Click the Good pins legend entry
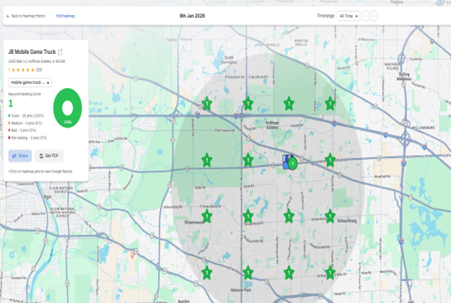 tap(26, 116)
